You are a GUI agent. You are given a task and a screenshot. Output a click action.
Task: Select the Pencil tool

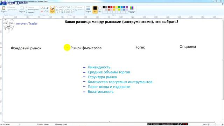(42, 8)
